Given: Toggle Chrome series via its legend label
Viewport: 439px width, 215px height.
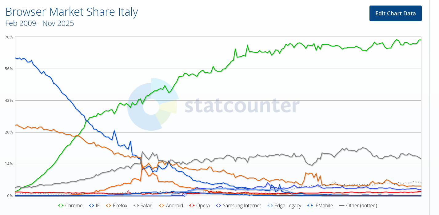Looking at the screenshot, I should 74,206.
